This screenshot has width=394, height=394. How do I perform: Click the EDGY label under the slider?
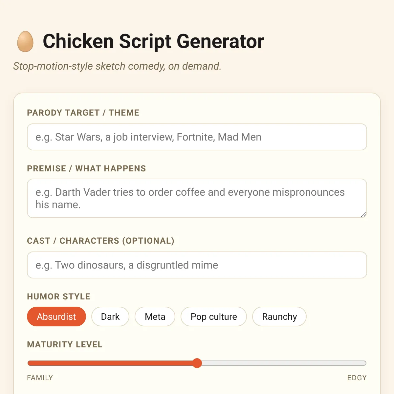(357, 378)
